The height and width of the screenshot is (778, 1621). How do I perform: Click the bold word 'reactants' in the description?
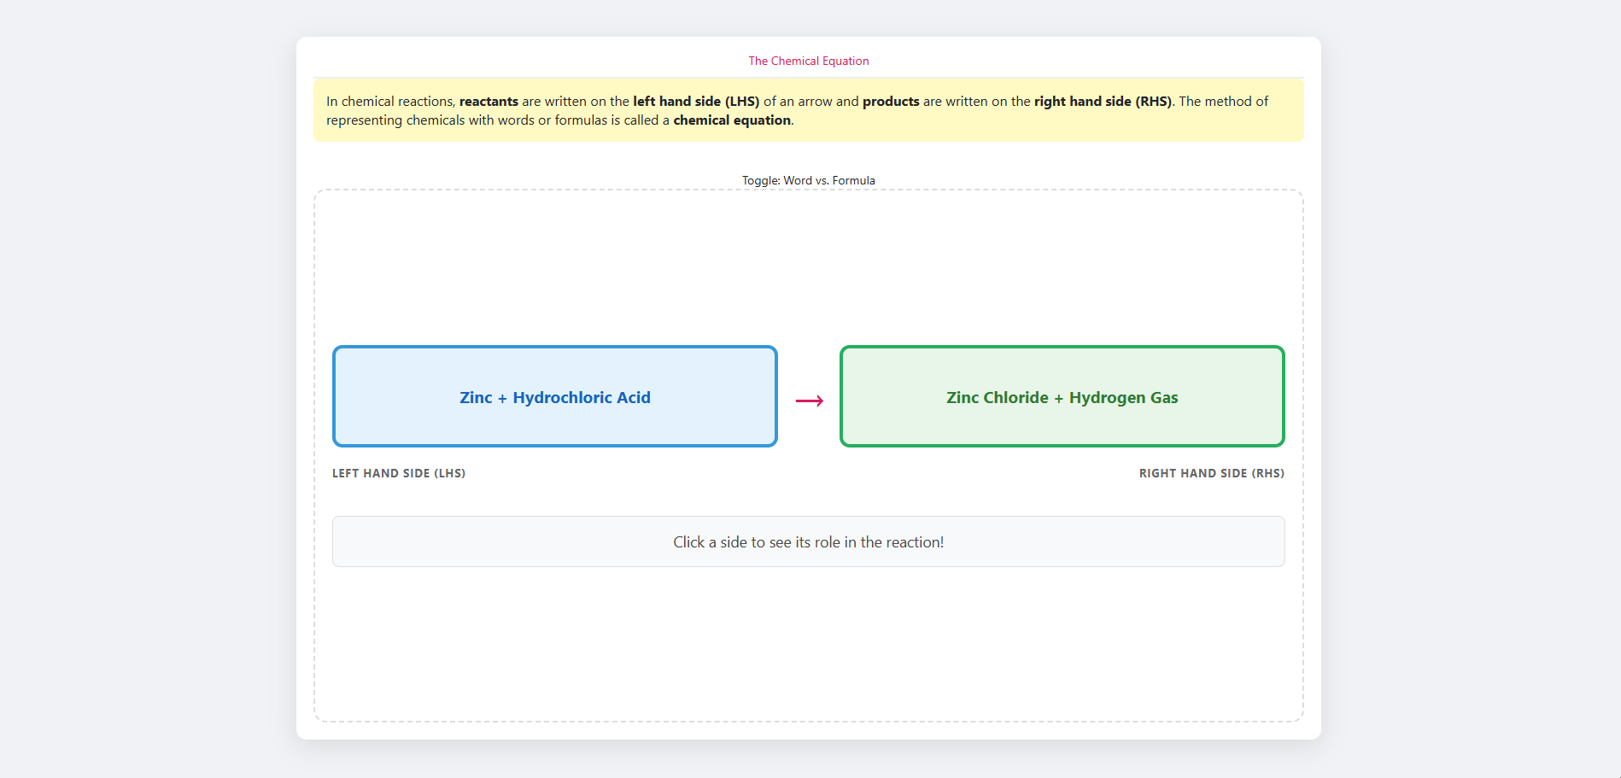click(x=489, y=102)
